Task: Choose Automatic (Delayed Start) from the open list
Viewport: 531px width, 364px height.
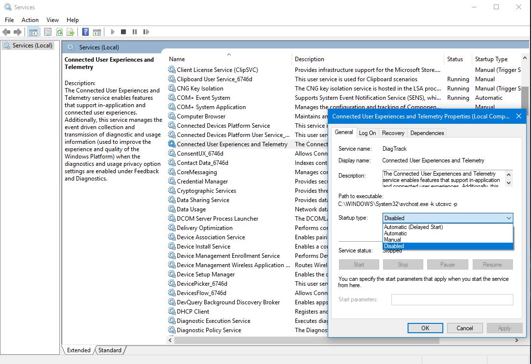Action: click(x=416, y=227)
